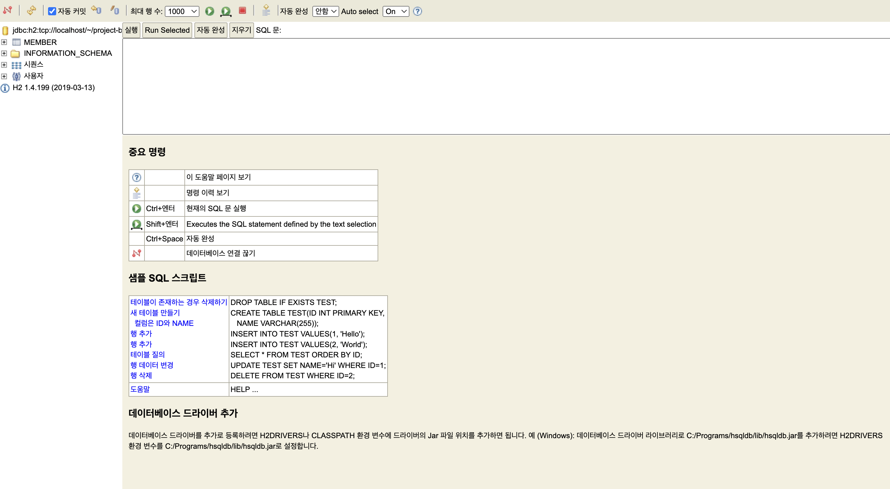Expand the 시퀀스 tree node
This screenshot has width=890, height=489.
coord(4,65)
